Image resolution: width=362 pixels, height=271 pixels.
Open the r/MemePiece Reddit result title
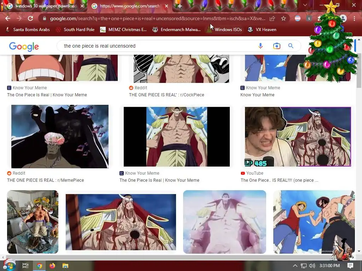46,180
